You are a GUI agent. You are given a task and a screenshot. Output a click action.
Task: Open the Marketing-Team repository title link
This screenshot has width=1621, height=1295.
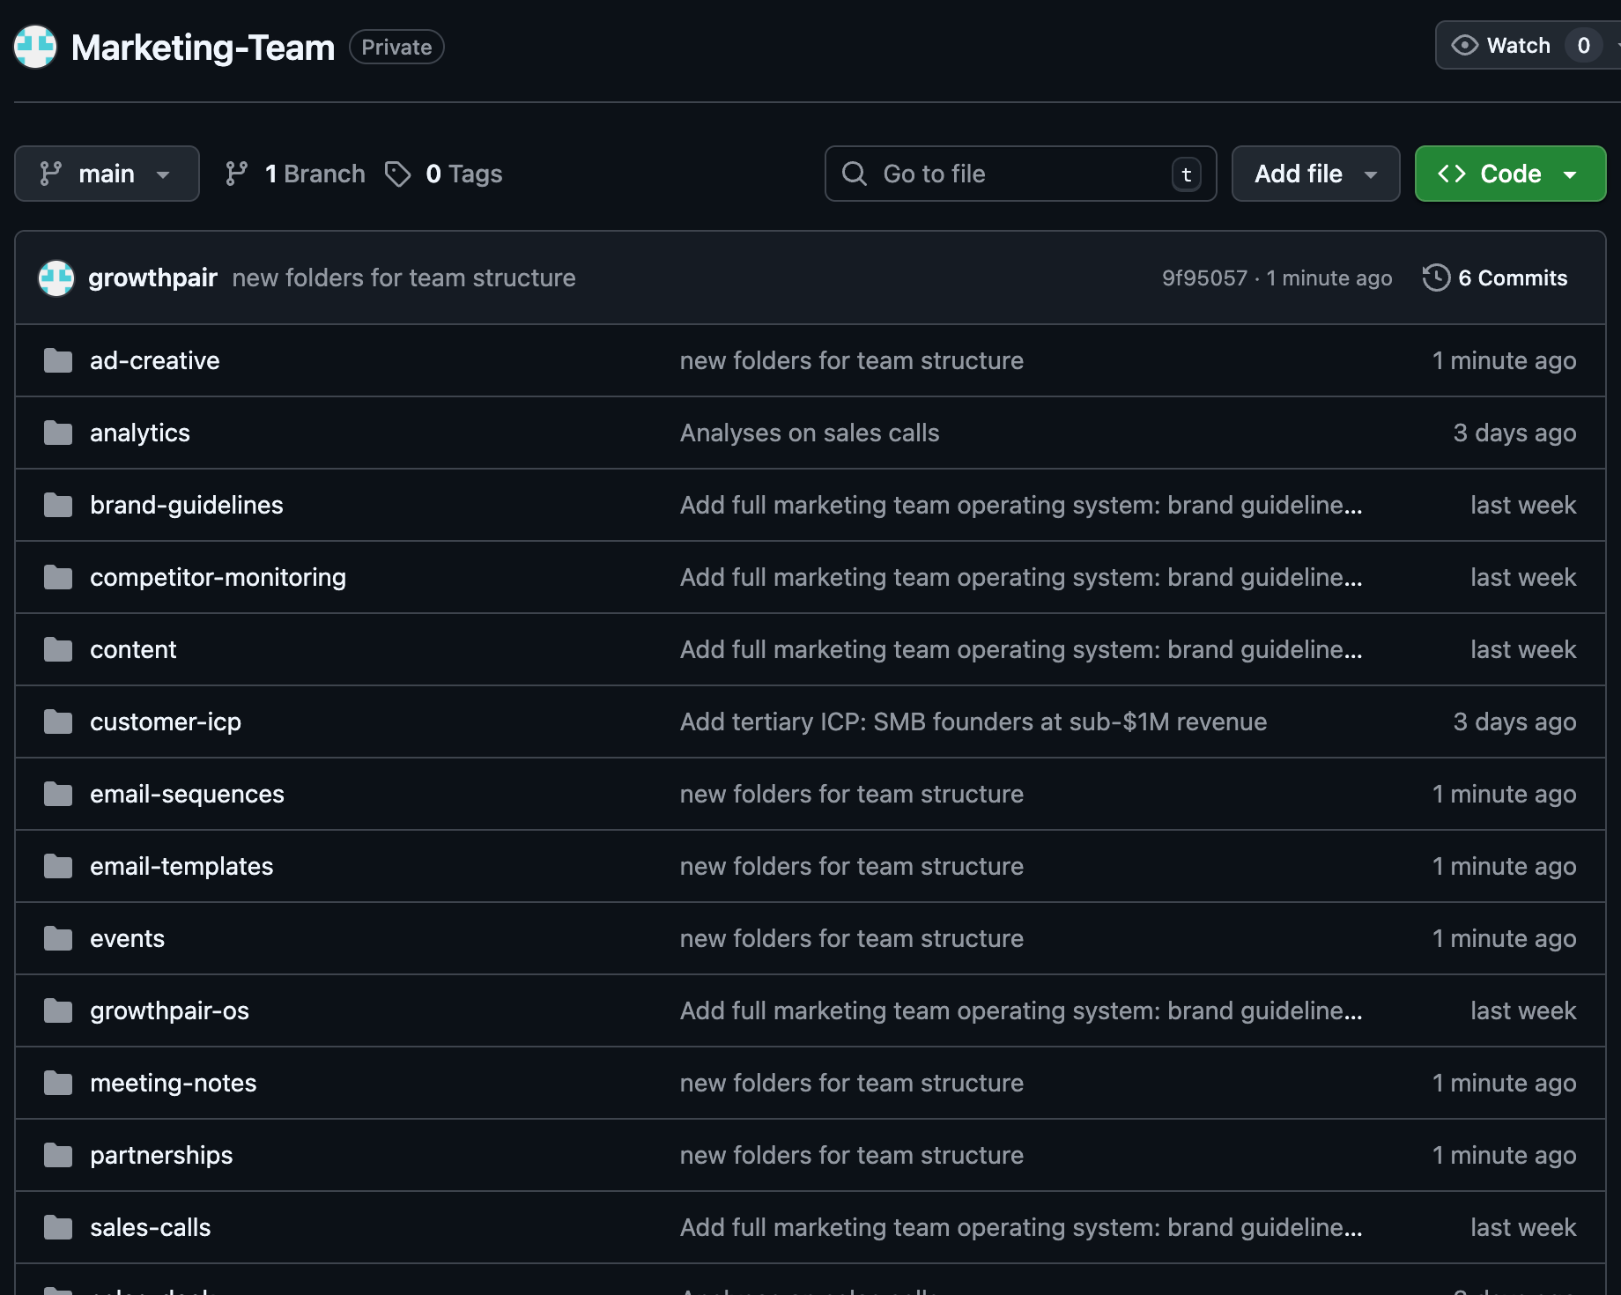click(x=203, y=48)
